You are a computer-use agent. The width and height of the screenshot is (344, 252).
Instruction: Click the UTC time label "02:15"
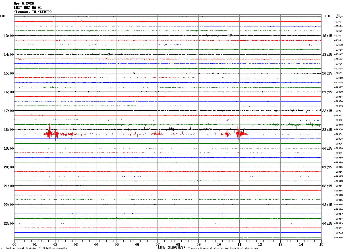tap(327, 186)
